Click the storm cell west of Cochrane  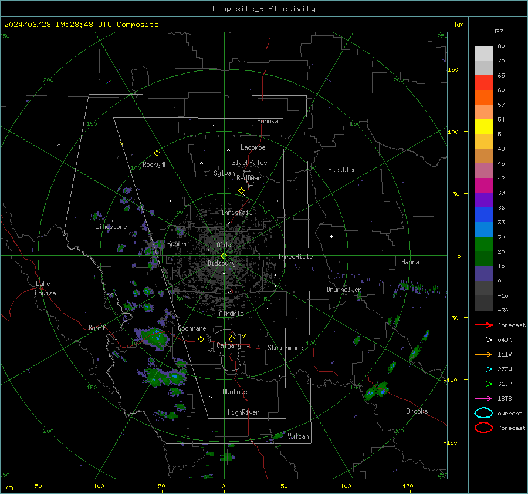[155, 338]
